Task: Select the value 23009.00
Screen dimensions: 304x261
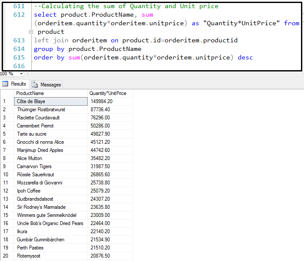Action: coord(110,215)
